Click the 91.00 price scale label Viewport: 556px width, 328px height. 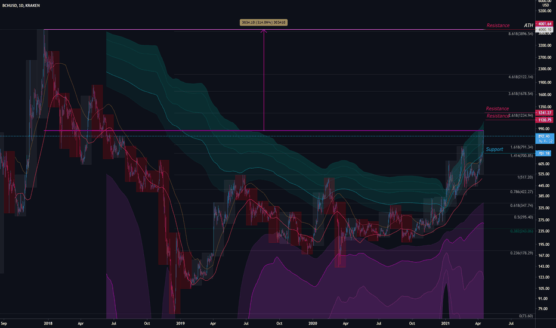[543, 299]
